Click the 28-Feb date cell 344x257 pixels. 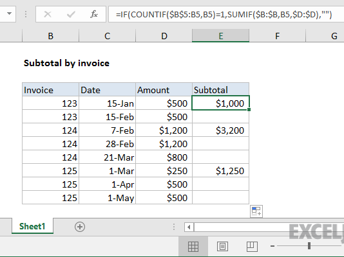108,143
